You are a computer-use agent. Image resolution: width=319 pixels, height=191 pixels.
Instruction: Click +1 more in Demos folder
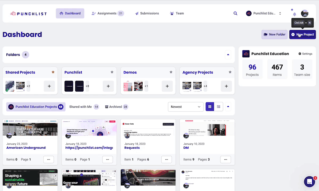point(146,86)
